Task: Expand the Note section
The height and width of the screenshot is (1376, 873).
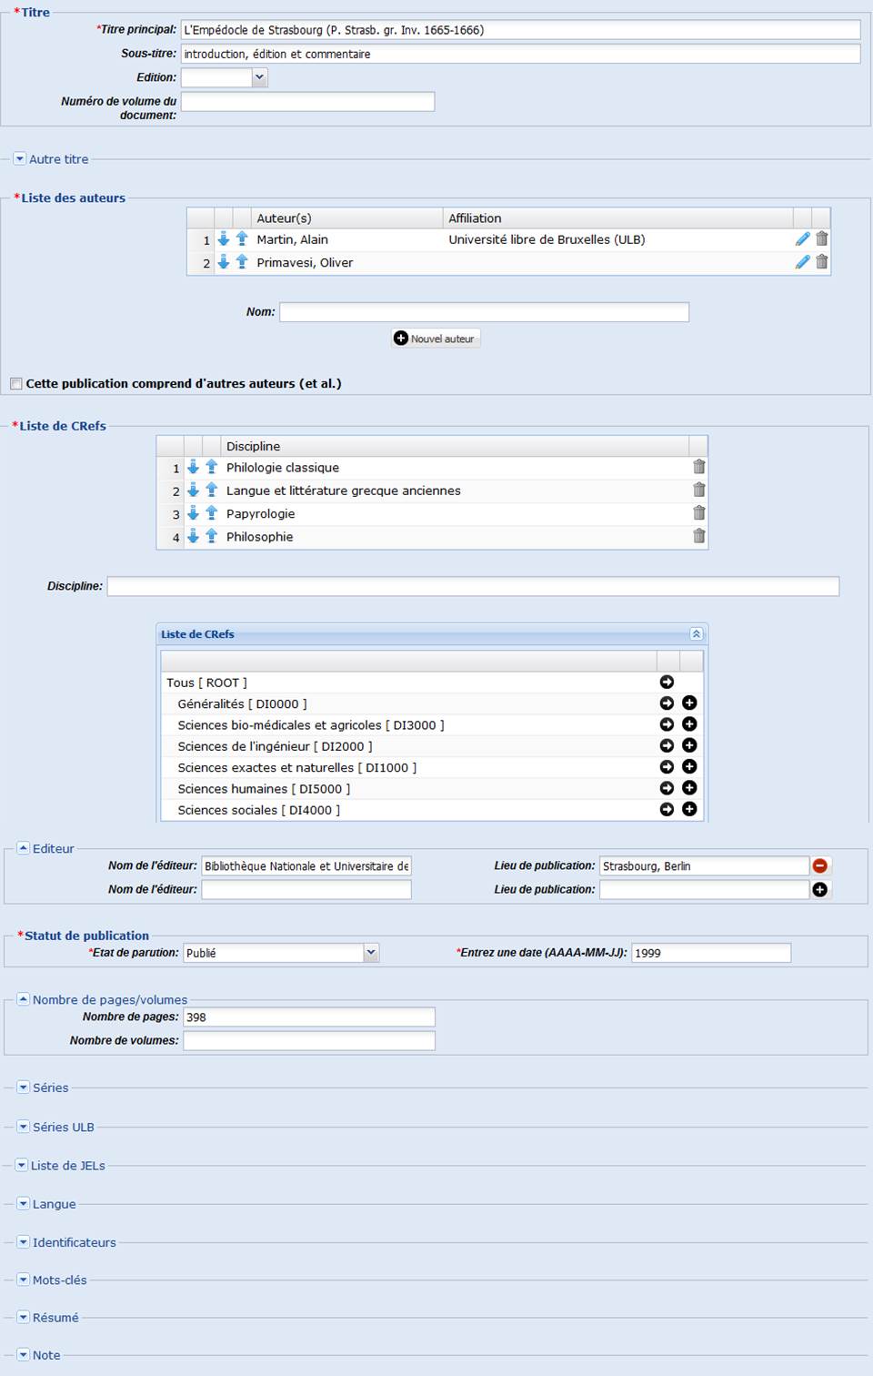Action: click(24, 1354)
